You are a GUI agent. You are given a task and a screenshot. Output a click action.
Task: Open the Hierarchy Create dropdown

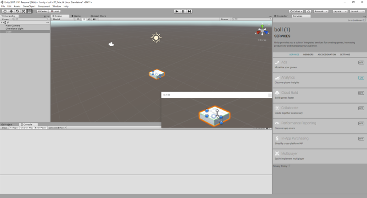[6, 19]
